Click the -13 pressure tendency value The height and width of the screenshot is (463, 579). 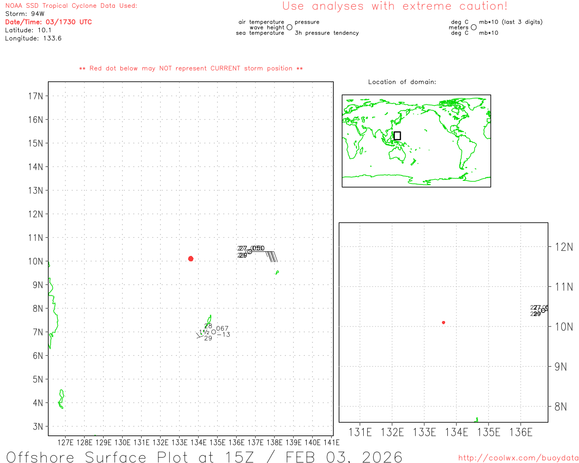click(223, 334)
